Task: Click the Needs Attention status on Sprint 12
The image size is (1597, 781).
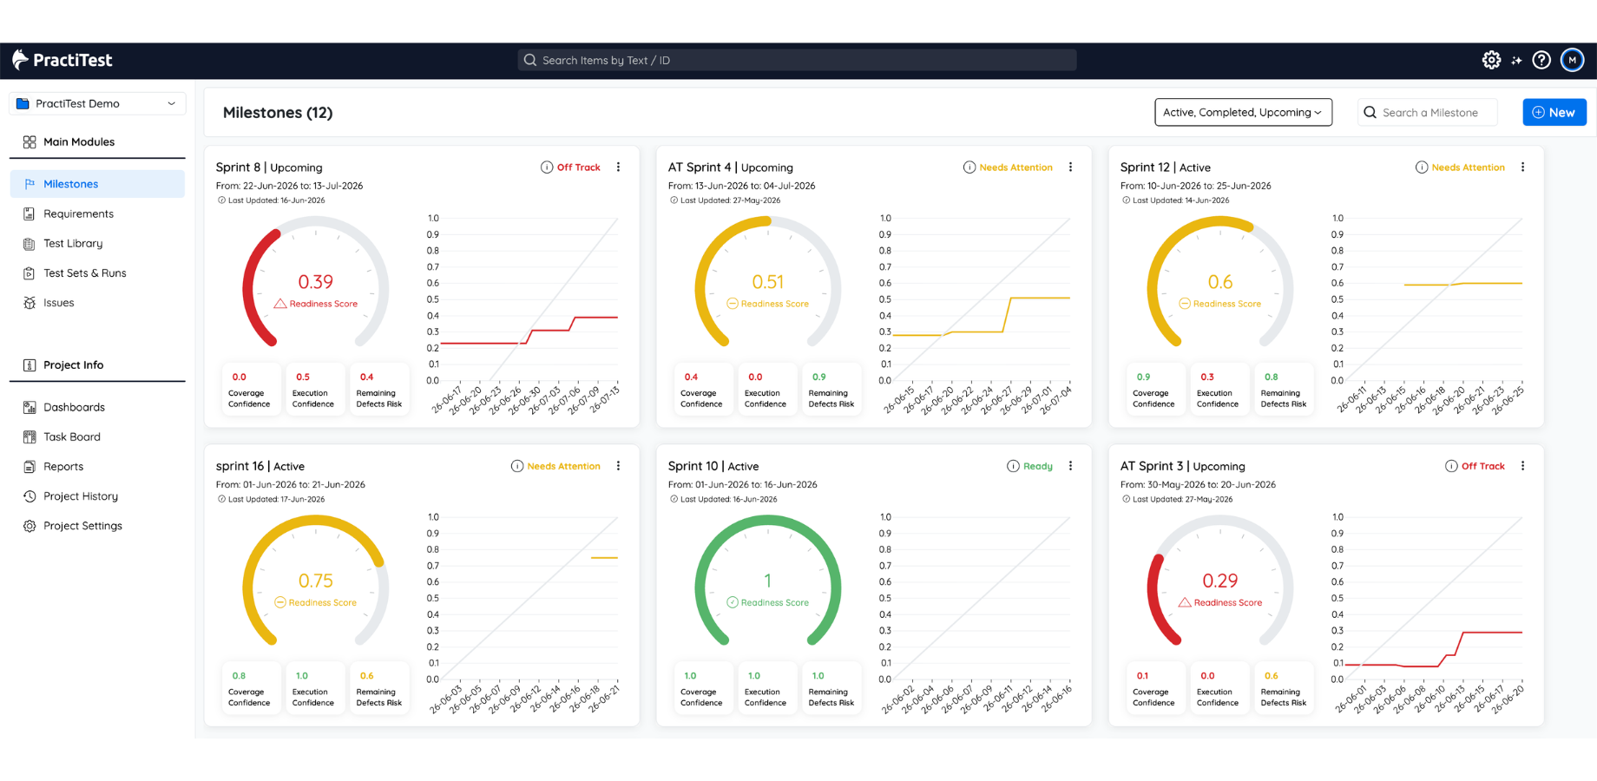Action: click(1468, 167)
